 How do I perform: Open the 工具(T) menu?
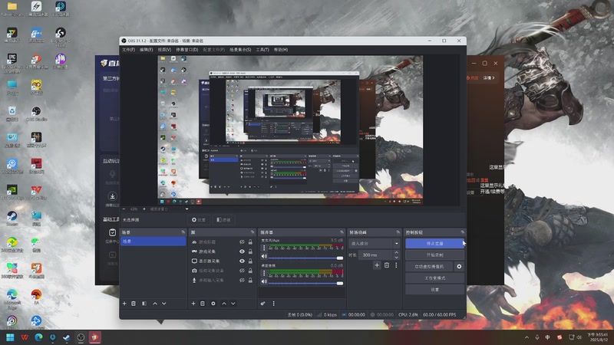pos(262,50)
